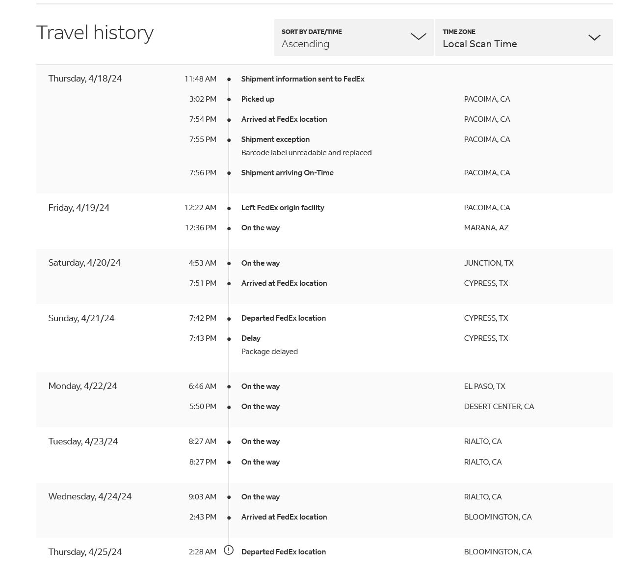Viewport: 633px width, 576px height.
Task: Select the Shipment information sent to FedEx entry
Action: 303,79
